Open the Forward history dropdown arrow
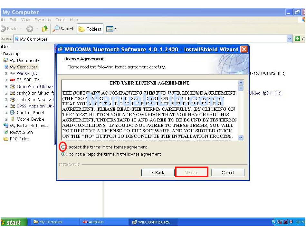Screen dimensions: 306x234 (x=37, y=29)
